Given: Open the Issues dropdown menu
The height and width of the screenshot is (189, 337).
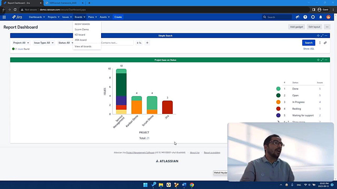Looking at the screenshot, I should click(67, 17).
